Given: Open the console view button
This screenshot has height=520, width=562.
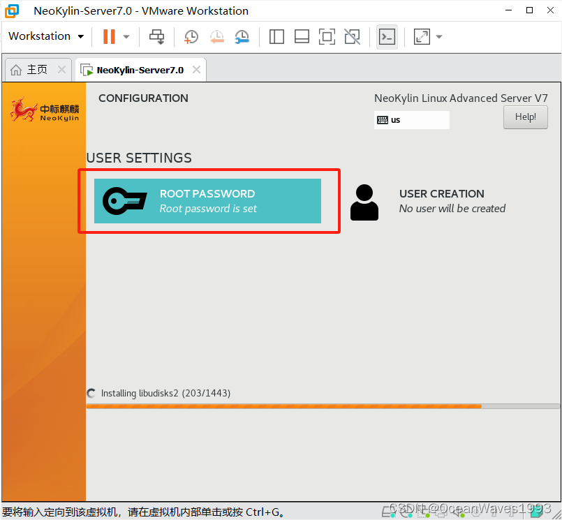Looking at the screenshot, I should (x=387, y=36).
